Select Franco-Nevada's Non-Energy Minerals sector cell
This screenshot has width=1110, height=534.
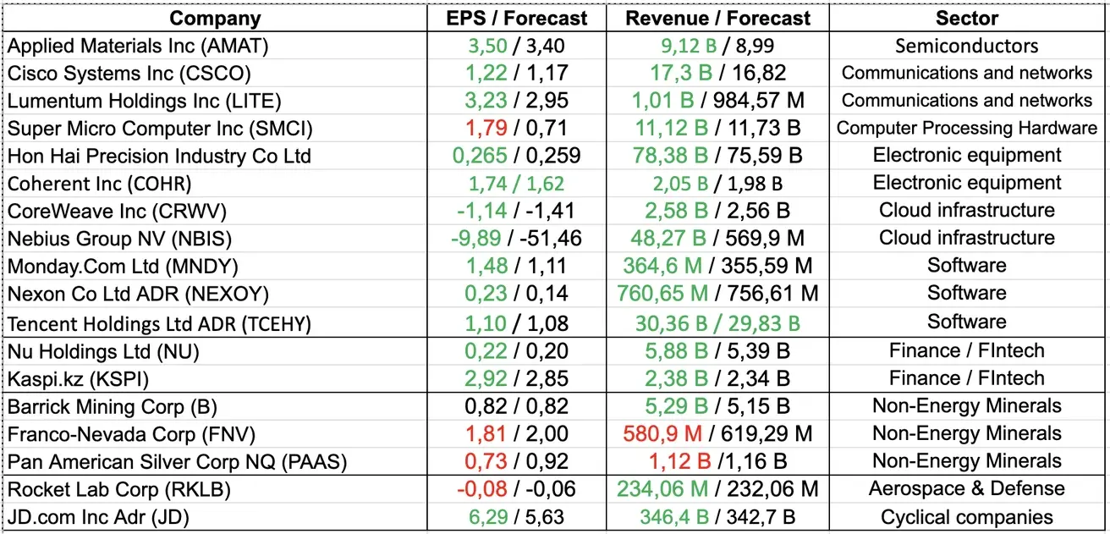pyautogui.click(x=967, y=433)
